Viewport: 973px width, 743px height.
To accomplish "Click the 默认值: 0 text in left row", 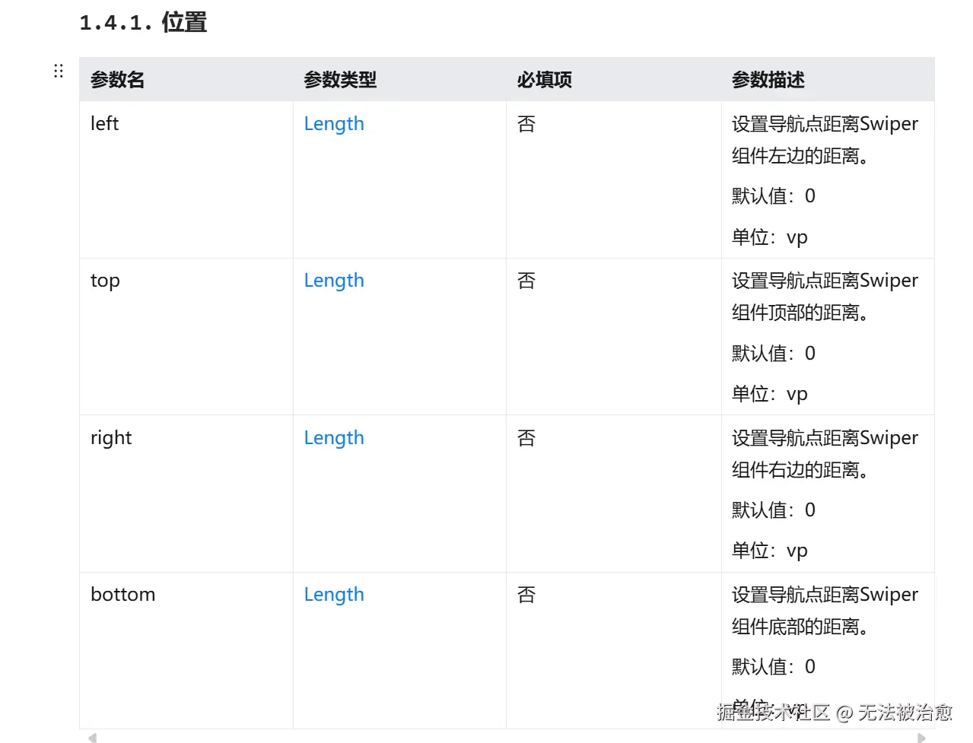I will [x=772, y=195].
